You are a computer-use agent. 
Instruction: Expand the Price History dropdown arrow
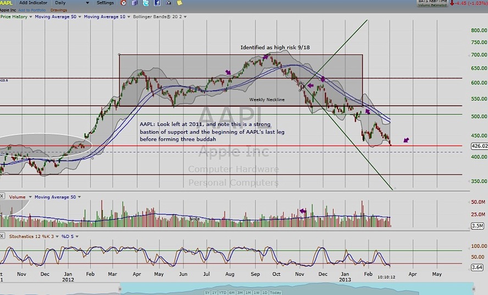tap(31, 17)
